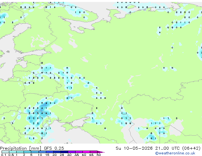Click the '0.5' legend scale label
This screenshot has height=156, width=202.
(11, 155)
